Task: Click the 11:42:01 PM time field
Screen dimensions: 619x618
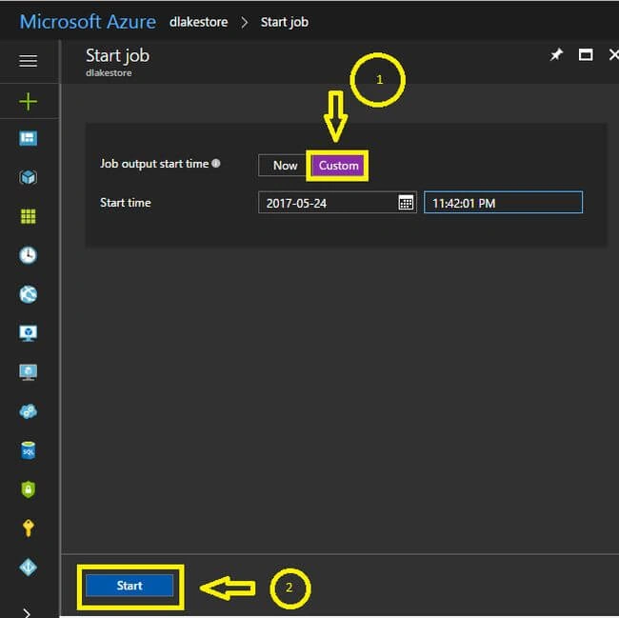Action: [x=503, y=203]
